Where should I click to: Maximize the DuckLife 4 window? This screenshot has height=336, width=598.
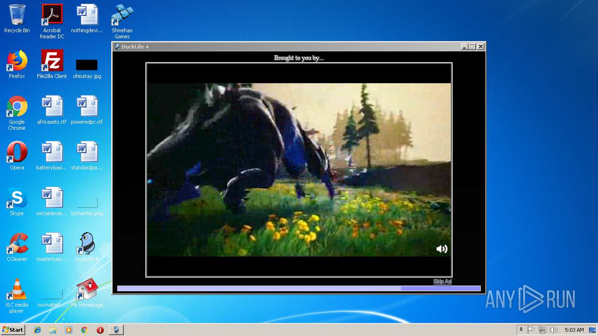(472, 47)
